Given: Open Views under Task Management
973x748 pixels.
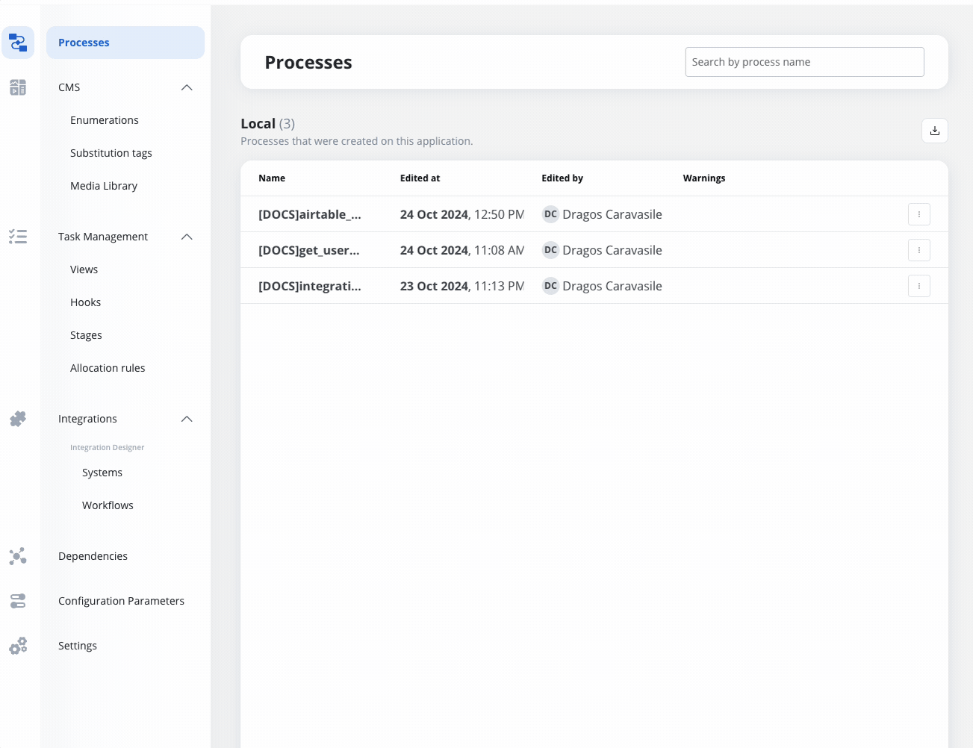Looking at the screenshot, I should click(84, 269).
